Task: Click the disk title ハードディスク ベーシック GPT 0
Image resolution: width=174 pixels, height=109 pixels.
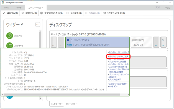Action: 78,34
